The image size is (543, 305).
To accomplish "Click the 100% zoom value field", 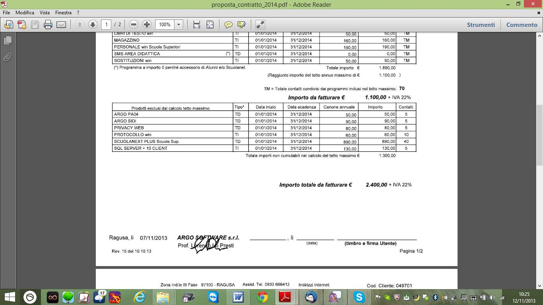I will (165, 25).
